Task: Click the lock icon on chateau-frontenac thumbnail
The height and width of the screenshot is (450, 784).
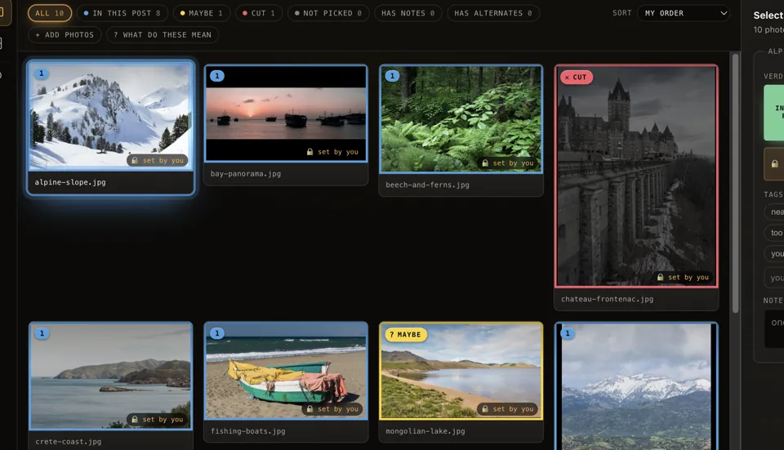Action: coord(660,277)
